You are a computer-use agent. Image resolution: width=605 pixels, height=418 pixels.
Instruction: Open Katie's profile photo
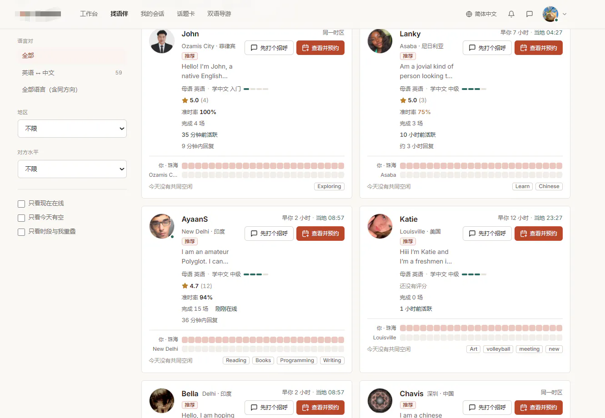(380, 226)
